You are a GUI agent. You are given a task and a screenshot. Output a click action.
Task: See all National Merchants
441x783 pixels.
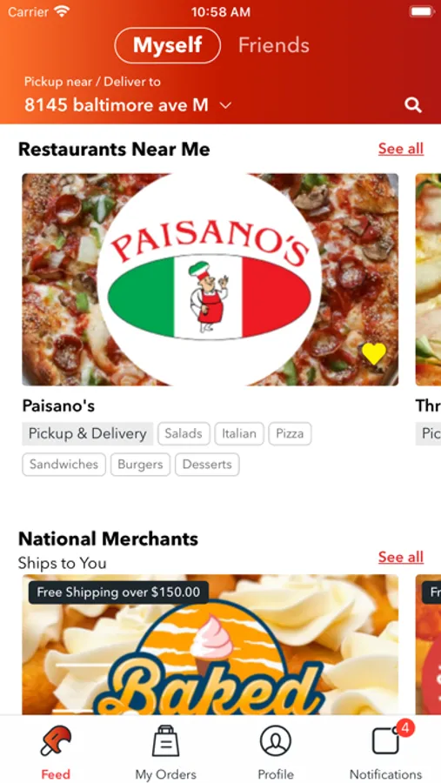pos(400,557)
